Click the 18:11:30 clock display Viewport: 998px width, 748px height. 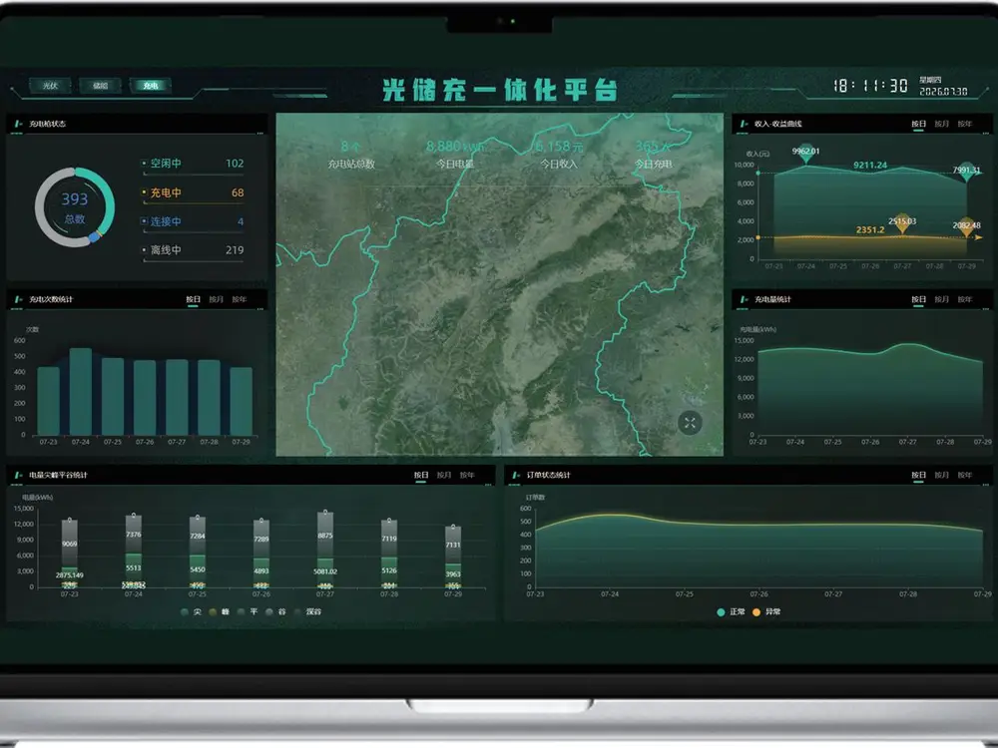click(870, 86)
